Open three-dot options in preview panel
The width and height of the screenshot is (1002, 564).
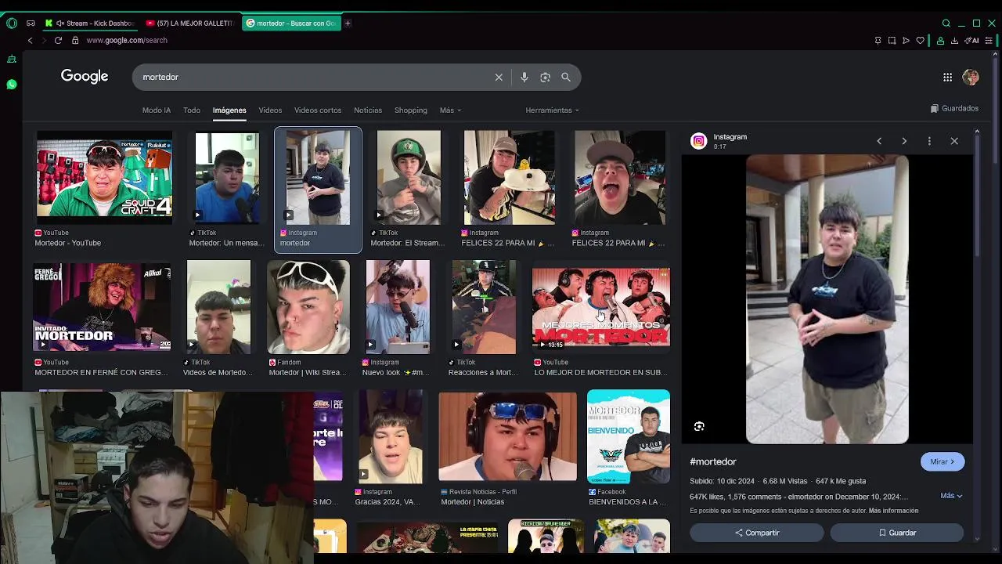coord(929,141)
